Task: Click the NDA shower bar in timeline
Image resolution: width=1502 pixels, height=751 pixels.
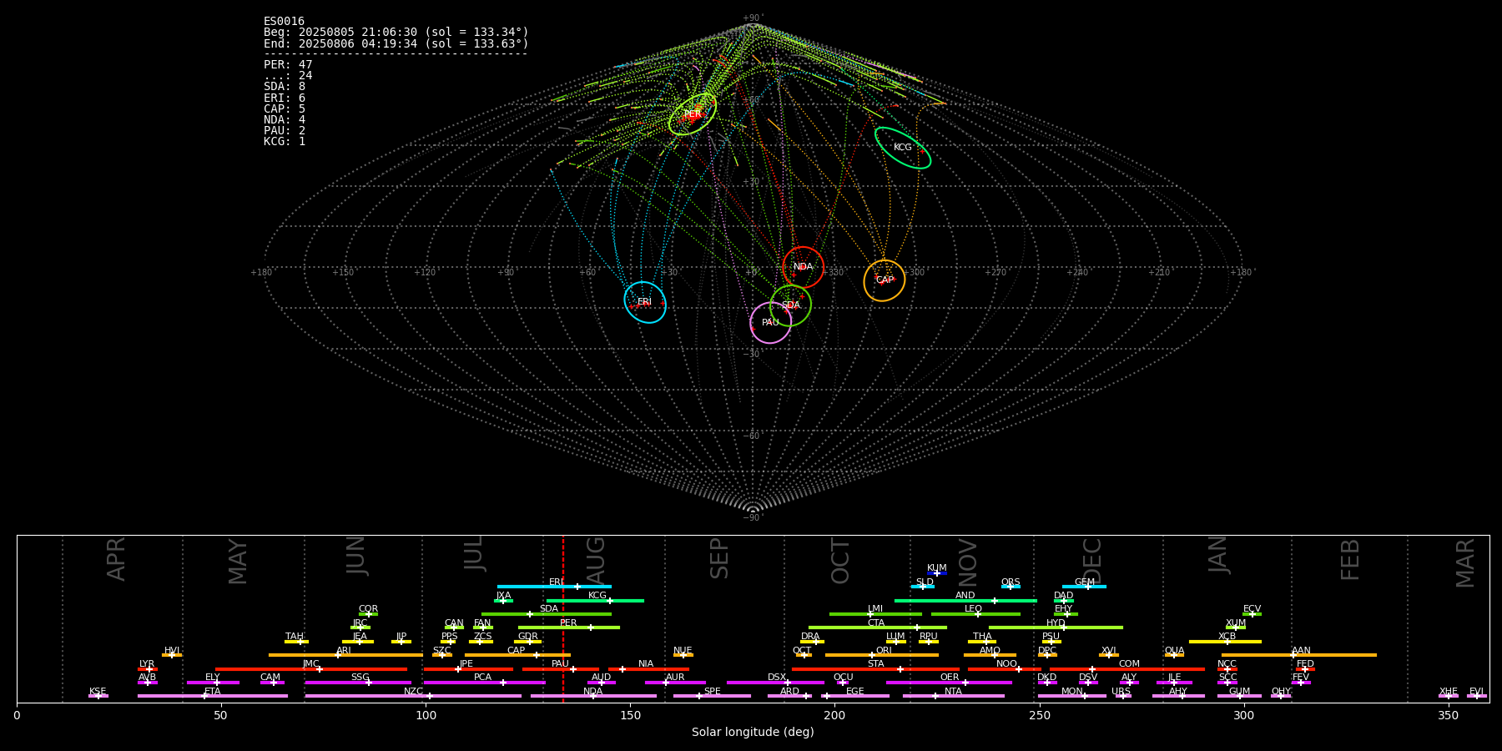Action: click(x=593, y=696)
